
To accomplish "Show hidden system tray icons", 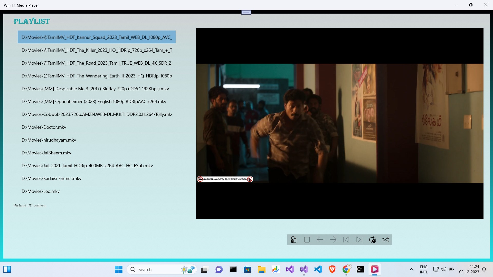I will tap(411, 269).
